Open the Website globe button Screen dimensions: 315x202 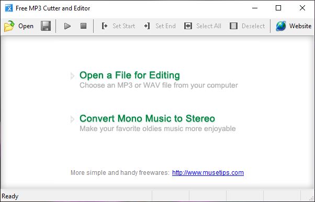(294, 26)
